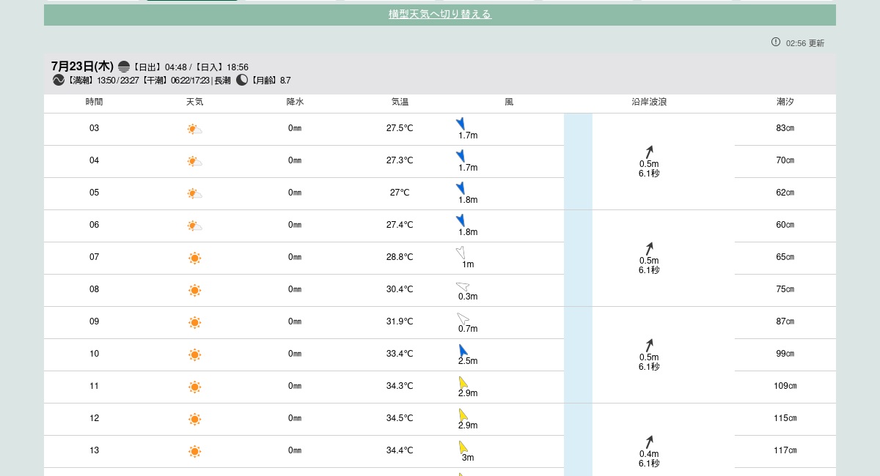
Task: Select the tide value 60㎝
Action: 785,225
